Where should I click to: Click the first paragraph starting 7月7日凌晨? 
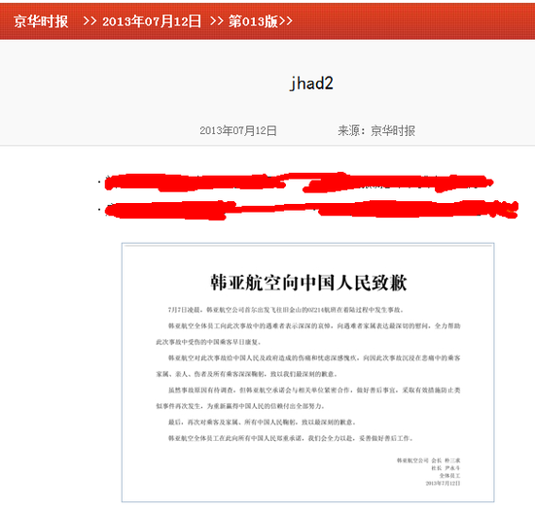point(286,310)
